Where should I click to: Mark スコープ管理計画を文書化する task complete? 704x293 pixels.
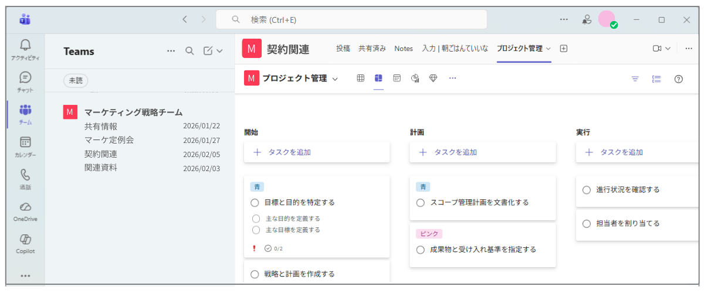pos(420,203)
